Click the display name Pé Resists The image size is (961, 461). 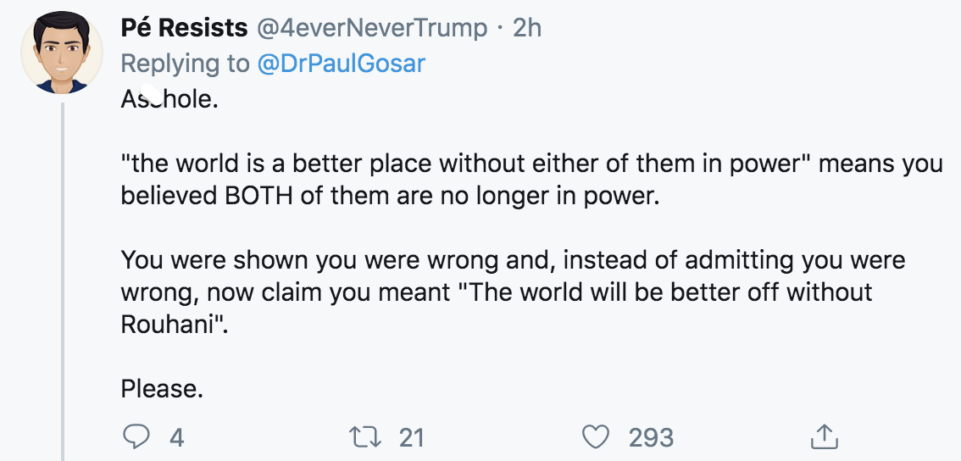point(185,28)
